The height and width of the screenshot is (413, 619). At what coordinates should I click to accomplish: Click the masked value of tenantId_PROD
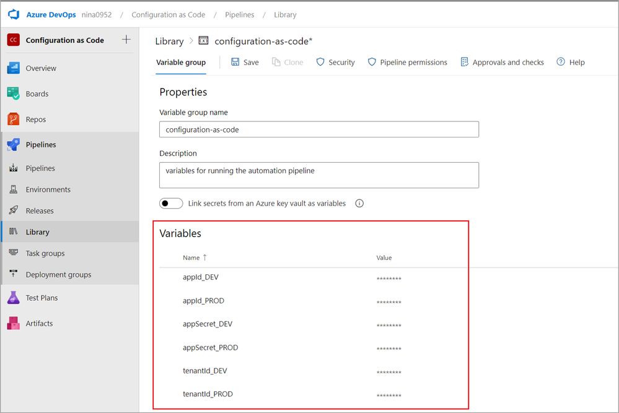tap(389, 395)
